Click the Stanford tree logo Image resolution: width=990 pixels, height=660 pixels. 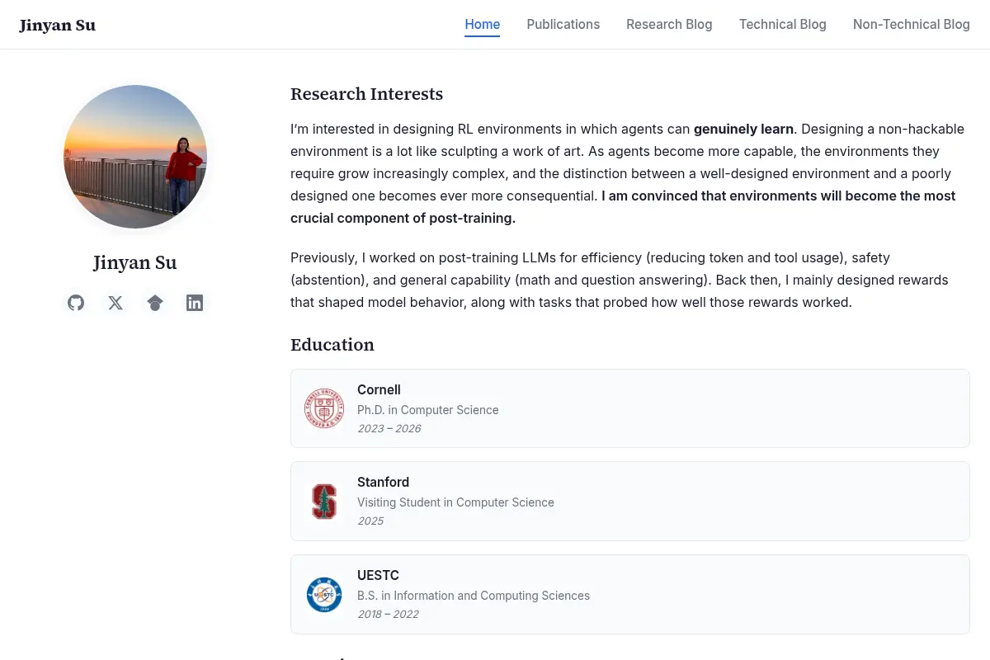coord(324,502)
